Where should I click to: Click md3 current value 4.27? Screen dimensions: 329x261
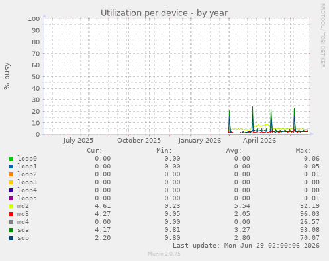pos(103,214)
